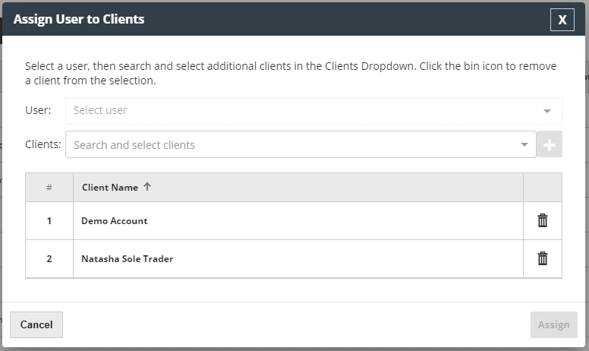The image size is (589, 351).
Task: Click the # column header
Action: point(49,187)
